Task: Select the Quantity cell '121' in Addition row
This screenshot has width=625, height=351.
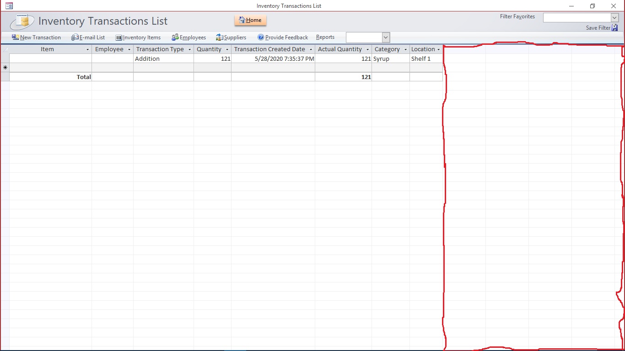Action: tap(212, 58)
